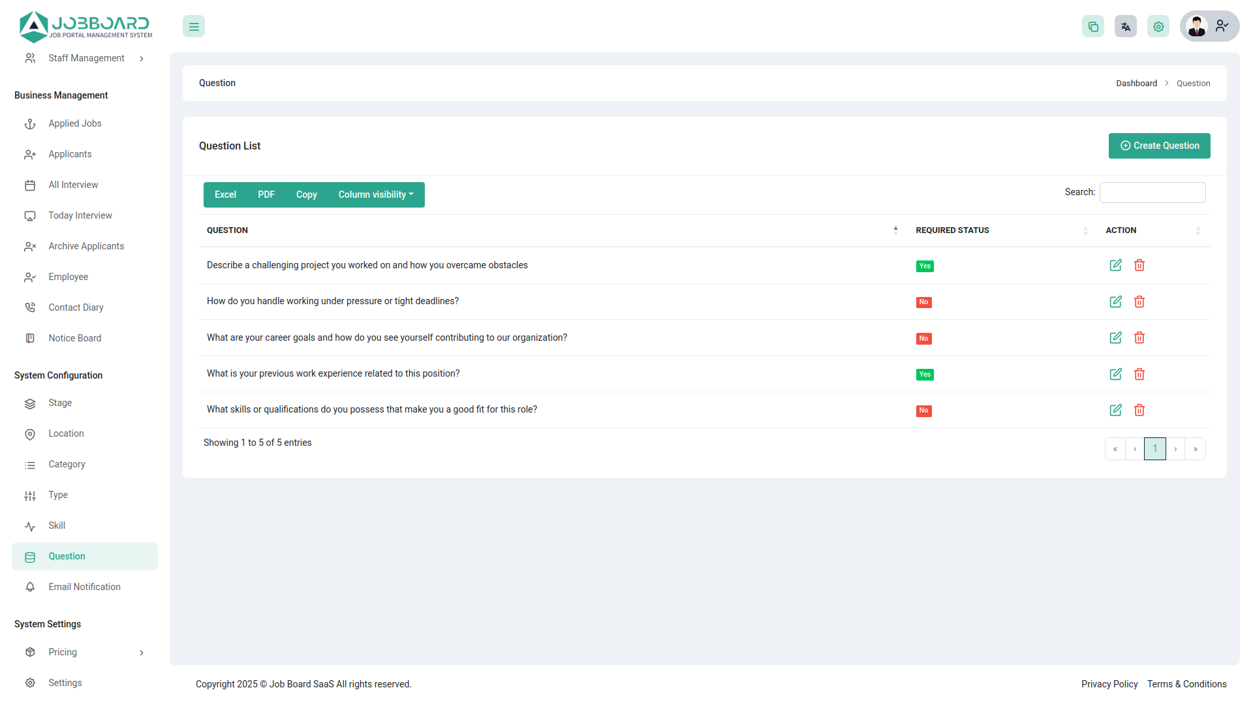Edit the career goals question

click(x=1115, y=337)
